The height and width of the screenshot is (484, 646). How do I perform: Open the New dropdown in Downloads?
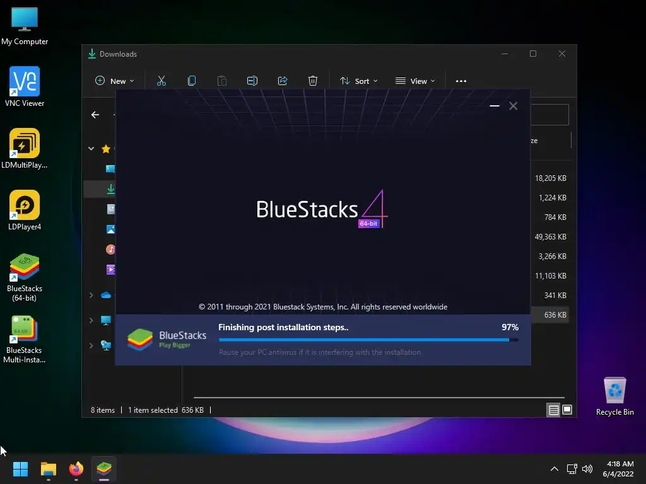(x=115, y=81)
